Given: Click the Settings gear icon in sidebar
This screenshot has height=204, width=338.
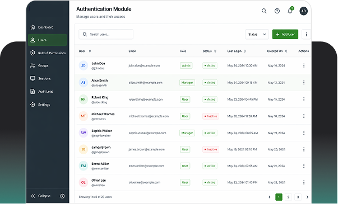Looking at the screenshot, I should [33, 105].
